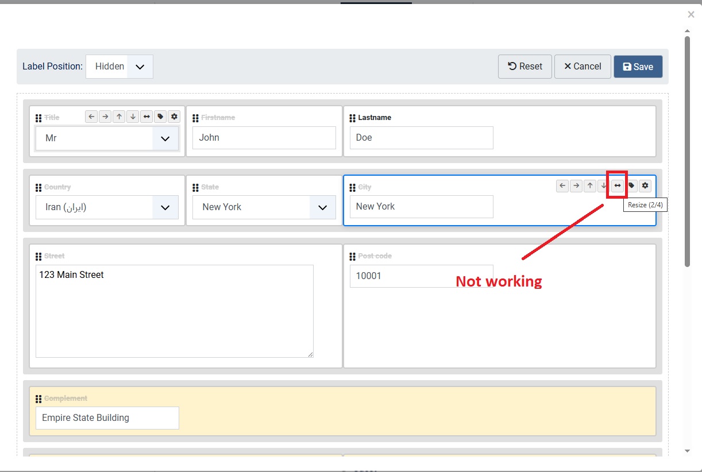Click the Cancel button
Image resolution: width=702 pixels, height=472 pixels.
click(x=583, y=67)
